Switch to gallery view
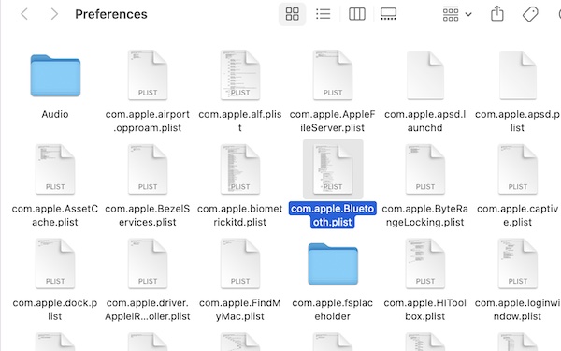 [x=388, y=14]
